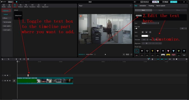Open the Shortcut button
189x100 pixels.
coord(144,2)
